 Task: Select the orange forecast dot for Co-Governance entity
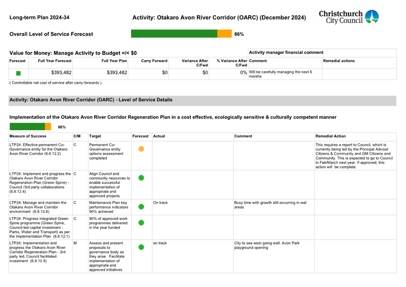click(141, 149)
